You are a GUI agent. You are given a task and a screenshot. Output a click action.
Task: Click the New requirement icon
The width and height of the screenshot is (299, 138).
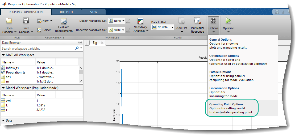[x=39, y=21]
